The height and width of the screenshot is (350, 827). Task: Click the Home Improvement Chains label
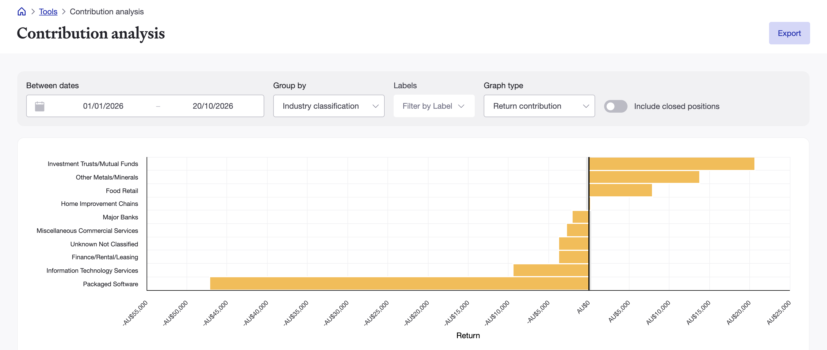pyautogui.click(x=100, y=204)
